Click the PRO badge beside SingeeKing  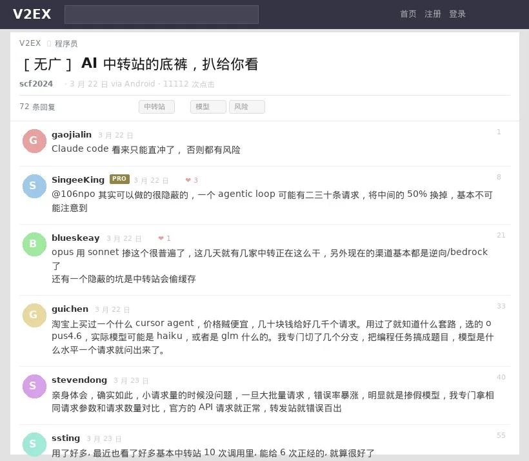tap(119, 179)
